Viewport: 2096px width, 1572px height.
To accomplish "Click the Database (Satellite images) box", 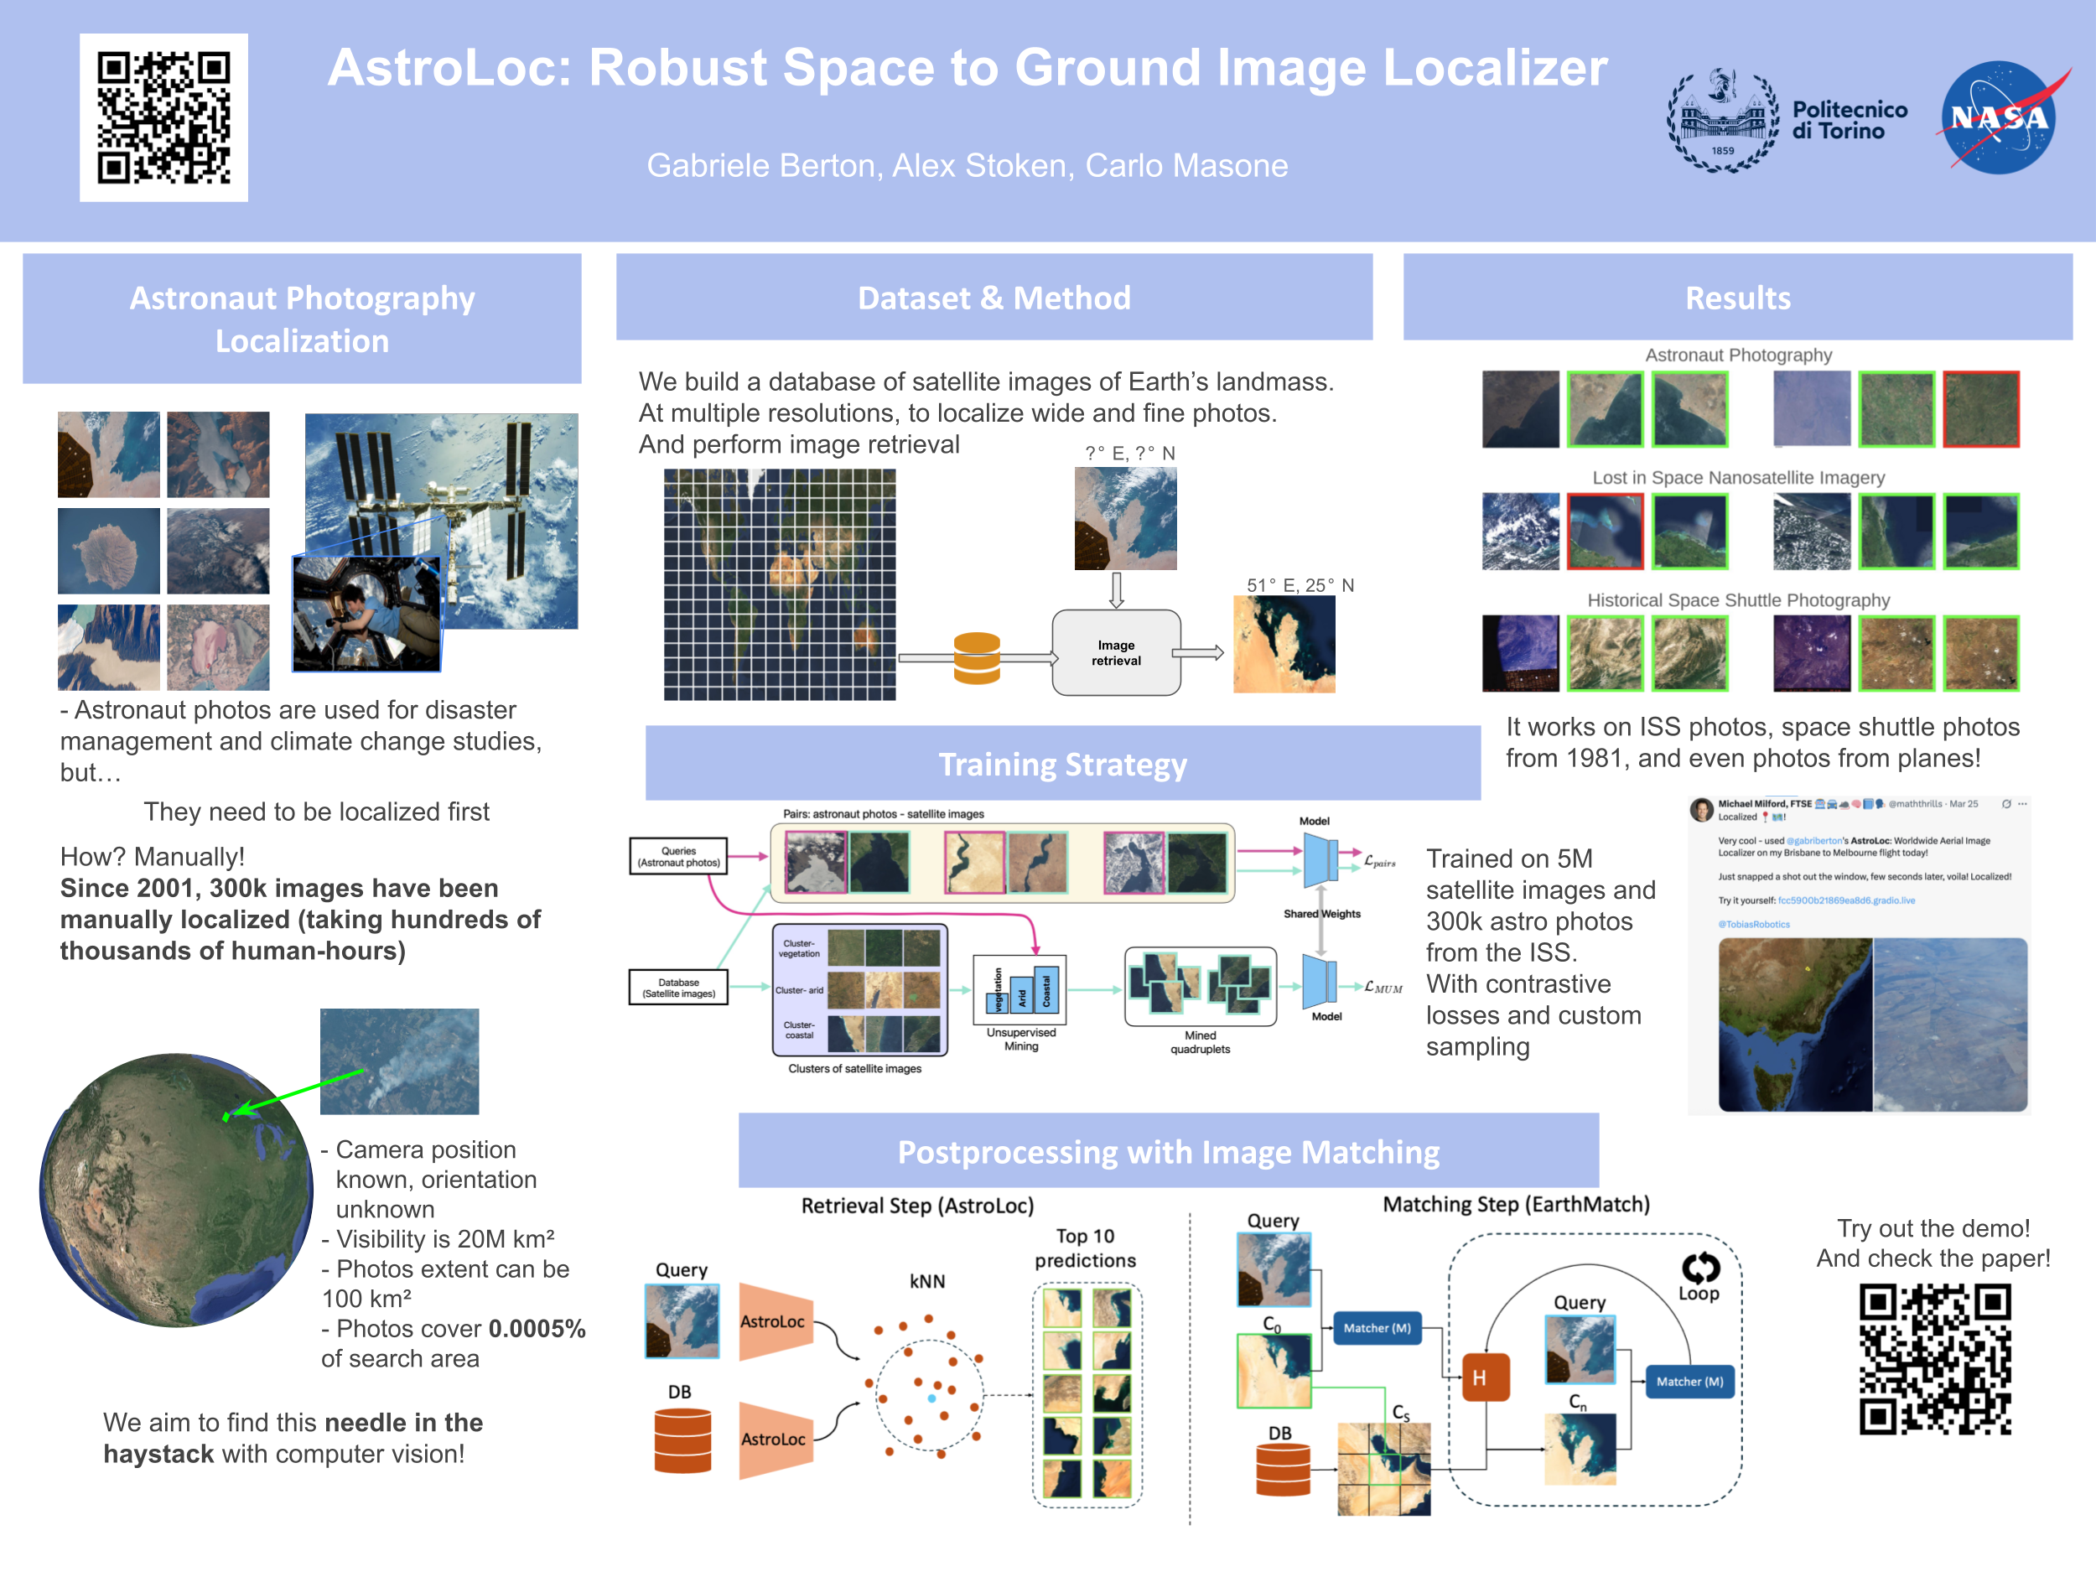I will (x=678, y=988).
